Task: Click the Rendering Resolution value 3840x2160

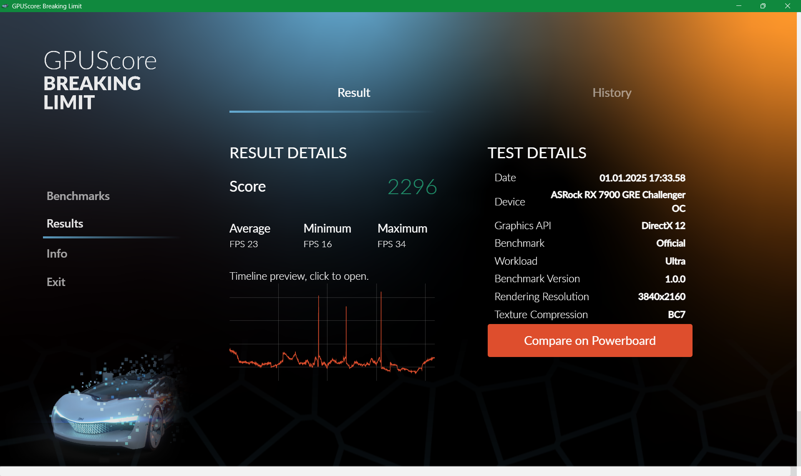Action: point(661,296)
